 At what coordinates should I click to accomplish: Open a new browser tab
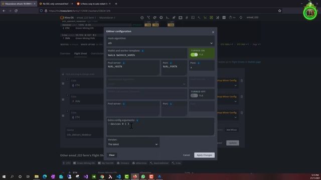point(116,3)
